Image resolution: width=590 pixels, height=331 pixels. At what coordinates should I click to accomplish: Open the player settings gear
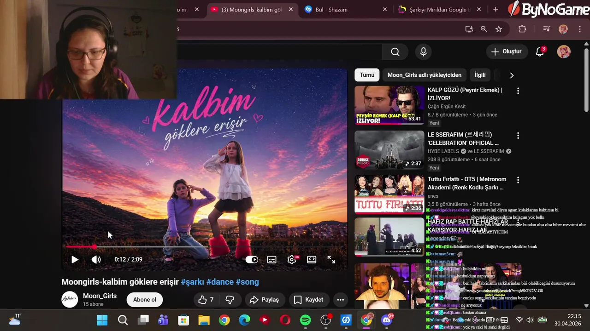pos(292,260)
